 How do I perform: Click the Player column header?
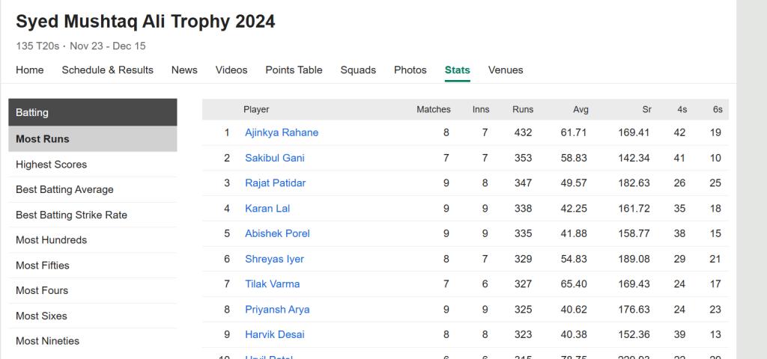(x=256, y=109)
